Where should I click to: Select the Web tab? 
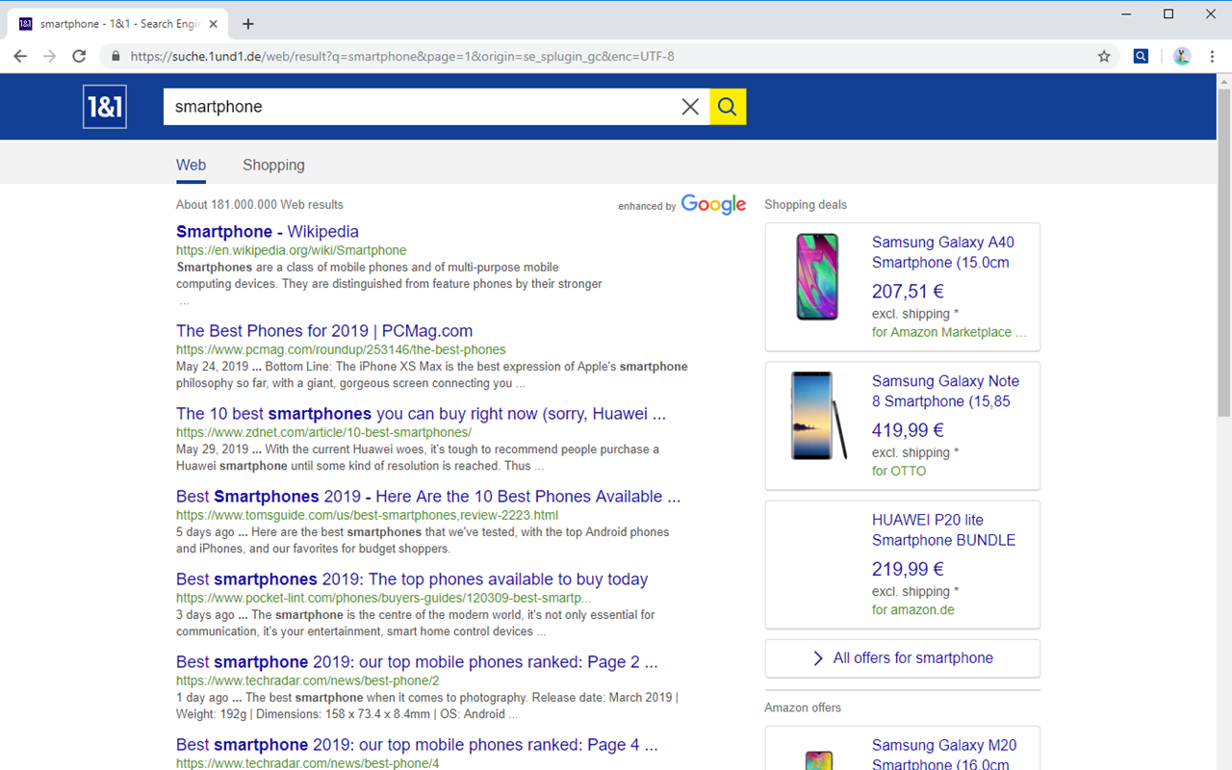(x=191, y=165)
